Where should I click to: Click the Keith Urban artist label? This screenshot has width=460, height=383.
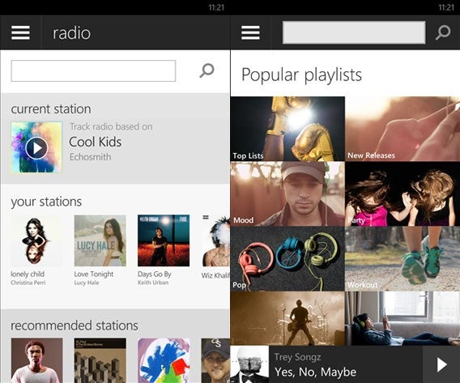tap(153, 283)
